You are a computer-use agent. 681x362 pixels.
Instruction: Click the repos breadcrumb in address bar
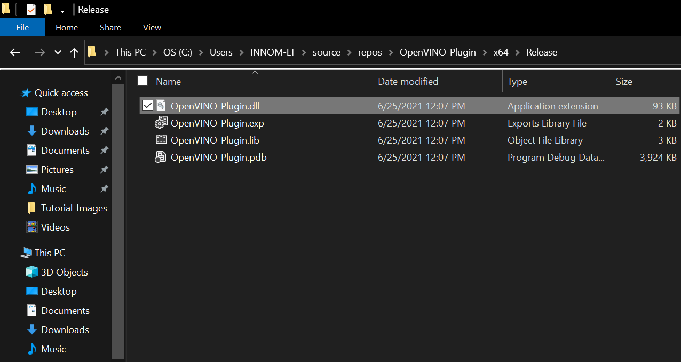click(370, 52)
